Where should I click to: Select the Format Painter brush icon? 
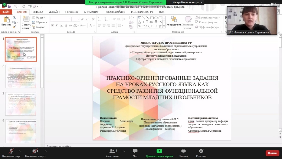[x=14, y=27]
